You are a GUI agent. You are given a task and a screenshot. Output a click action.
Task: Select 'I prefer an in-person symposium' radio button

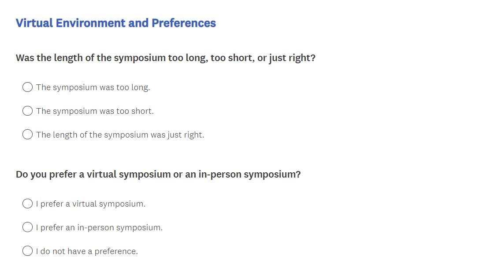point(27,228)
